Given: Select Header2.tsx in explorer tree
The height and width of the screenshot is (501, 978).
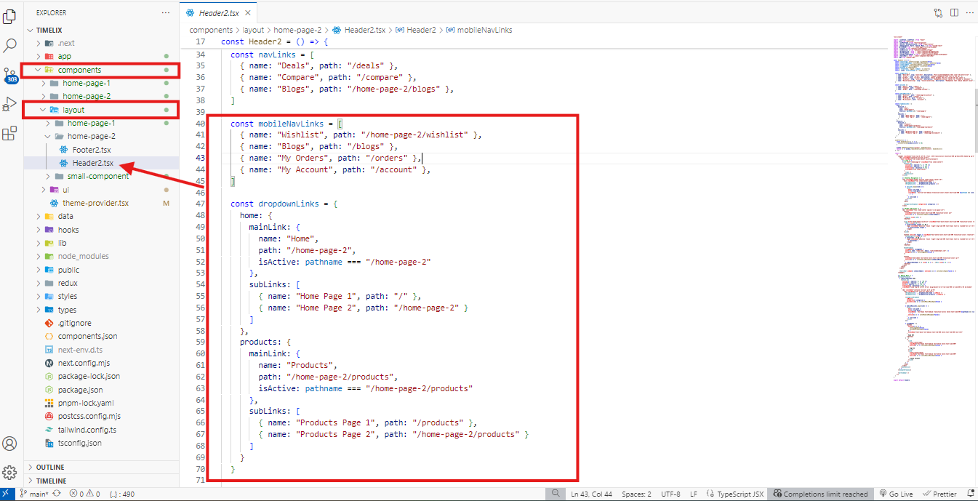Looking at the screenshot, I should point(101,163).
